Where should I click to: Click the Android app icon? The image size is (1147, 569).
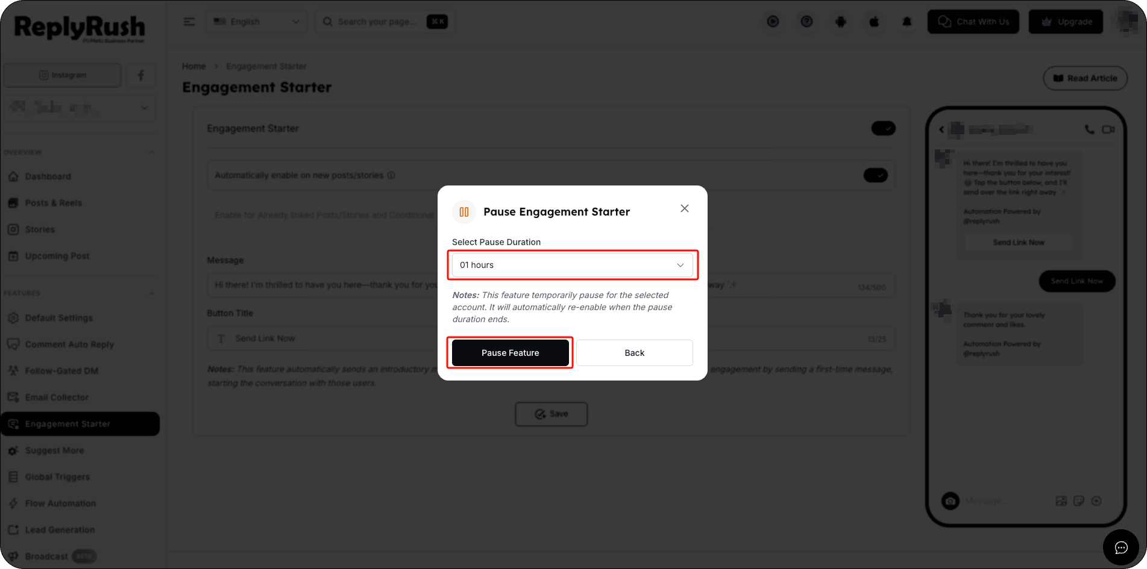pyautogui.click(x=840, y=22)
